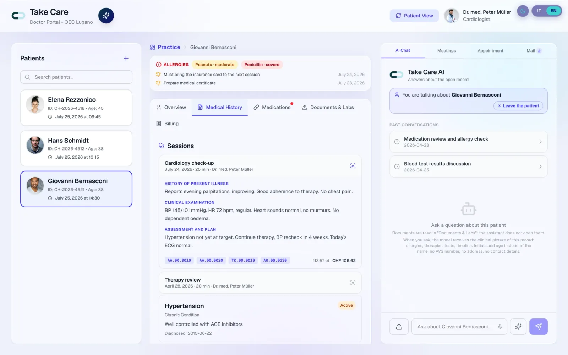Click the Peanuts moderate allergy tag
The image size is (568, 355).
pos(215,65)
